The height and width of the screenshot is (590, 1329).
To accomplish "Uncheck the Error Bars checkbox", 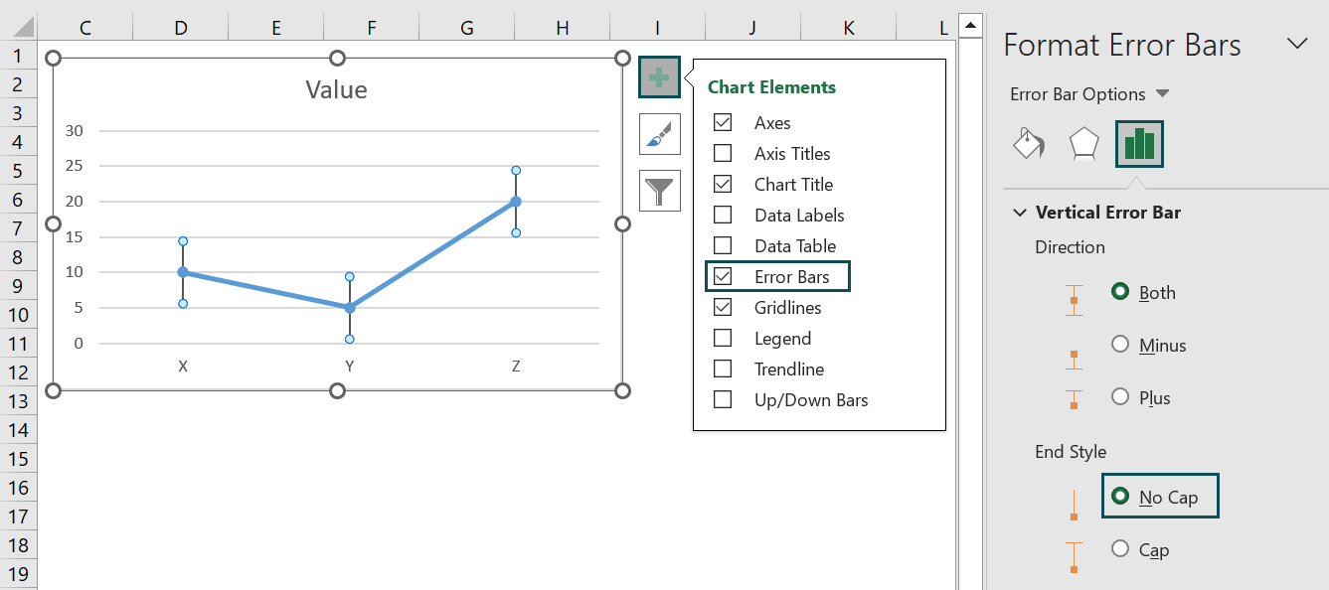I will click(723, 276).
